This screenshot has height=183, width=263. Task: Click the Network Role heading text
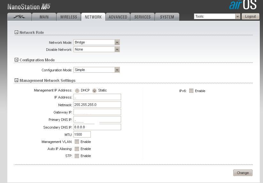[32, 32]
